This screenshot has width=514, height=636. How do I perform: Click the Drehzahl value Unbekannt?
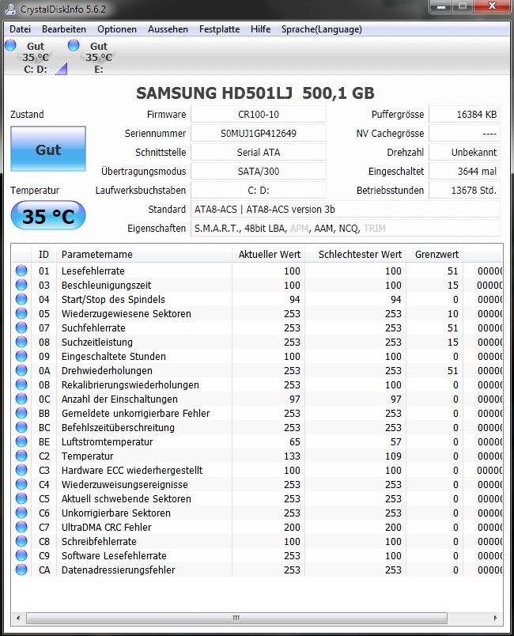pyautogui.click(x=464, y=153)
